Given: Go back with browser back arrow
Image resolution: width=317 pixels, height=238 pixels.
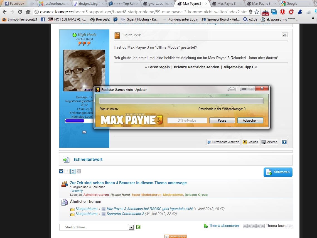Looking at the screenshot, I should point(4,12).
